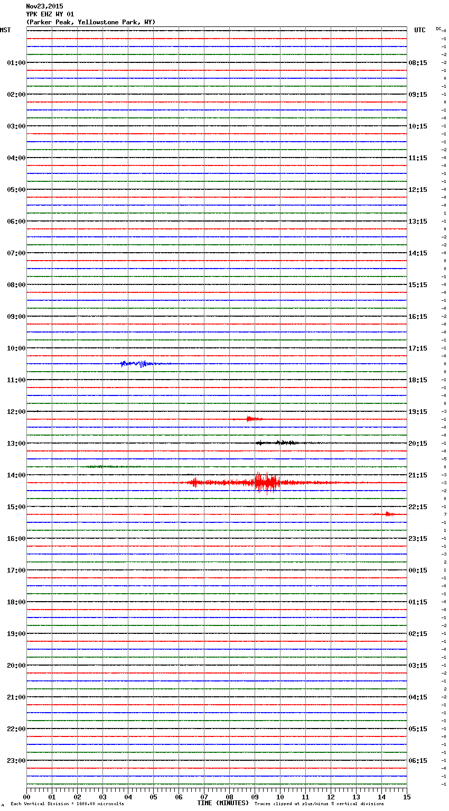The width and height of the screenshot is (449, 811).
Task: Click the black seismic burst on the 13:00 trace
Action: click(283, 443)
